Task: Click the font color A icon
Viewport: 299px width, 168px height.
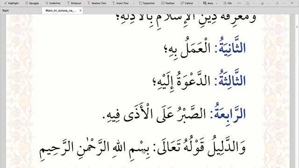Action: [x=277, y=3]
